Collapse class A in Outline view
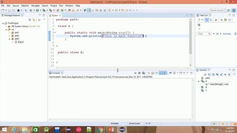Image resolution: width=237 pixels, height=133 pixels. pos(199,81)
